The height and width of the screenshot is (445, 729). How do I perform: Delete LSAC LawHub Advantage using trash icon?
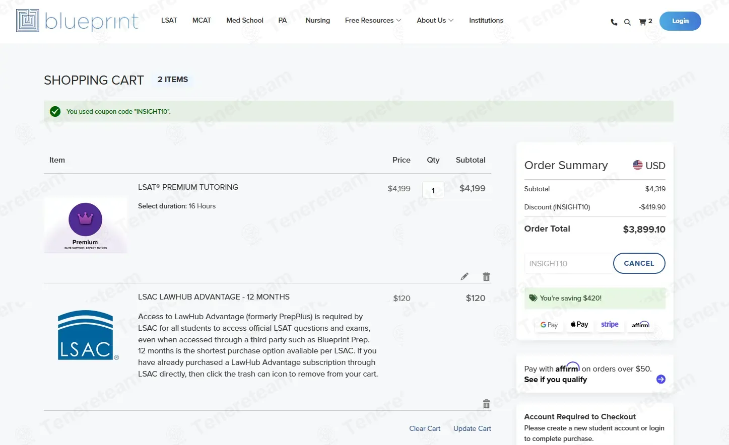pyautogui.click(x=486, y=404)
